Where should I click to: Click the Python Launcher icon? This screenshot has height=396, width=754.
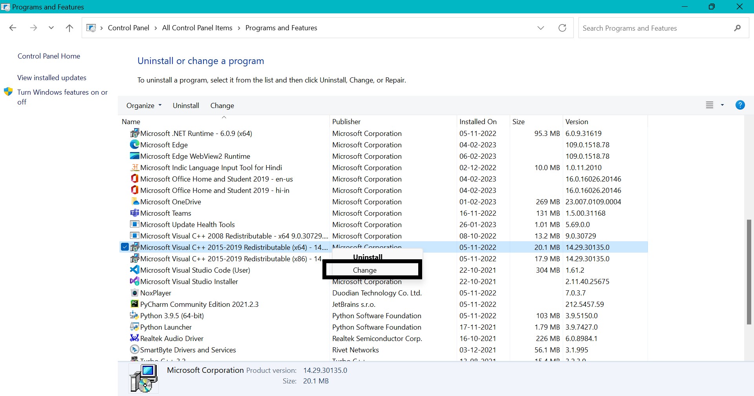(x=134, y=327)
